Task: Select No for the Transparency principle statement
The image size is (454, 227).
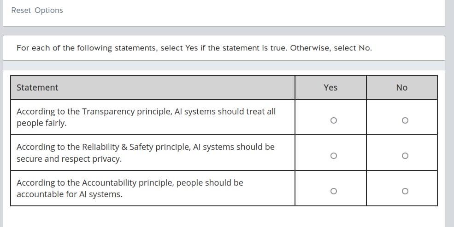Action: point(405,120)
